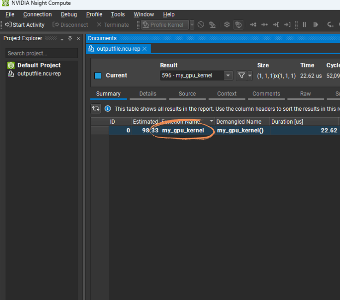Click the Profile Kernel button
Screen dimensions: 340x300
(165, 25)
